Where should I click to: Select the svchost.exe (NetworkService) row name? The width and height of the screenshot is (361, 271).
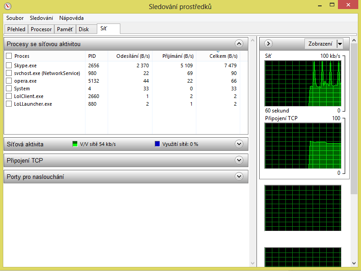(x=47, y=73)
